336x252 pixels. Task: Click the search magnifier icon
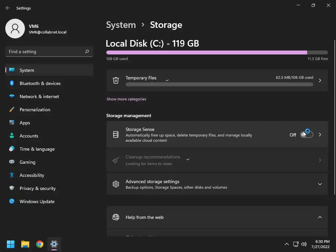coord(87,52)
